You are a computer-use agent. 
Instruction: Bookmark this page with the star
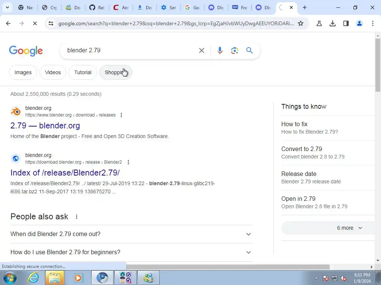coord(301,23)
